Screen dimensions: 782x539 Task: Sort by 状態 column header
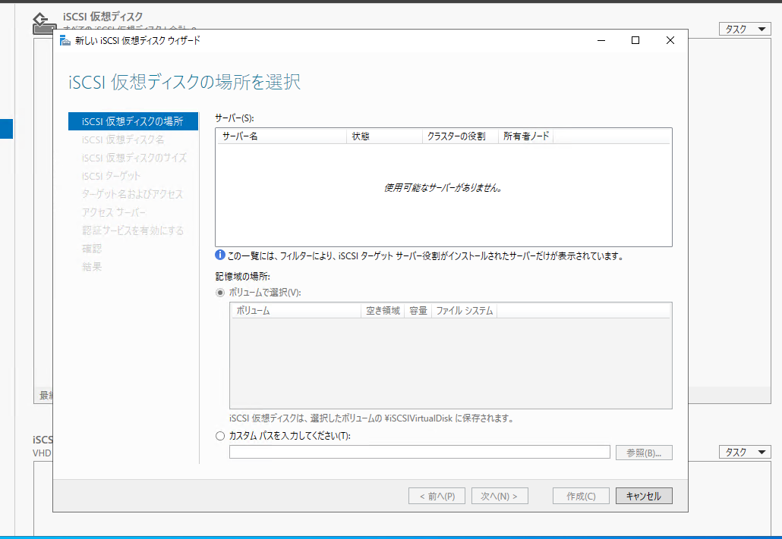[384, 136]
